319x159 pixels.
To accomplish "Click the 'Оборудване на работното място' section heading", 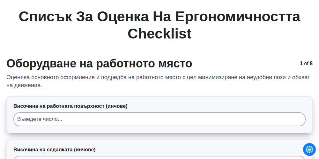I will [99, 64].
